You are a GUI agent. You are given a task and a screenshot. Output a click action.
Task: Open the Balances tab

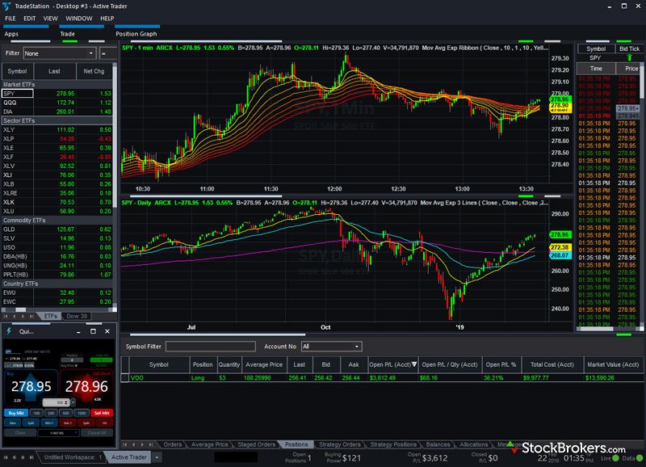coord(438,444)
